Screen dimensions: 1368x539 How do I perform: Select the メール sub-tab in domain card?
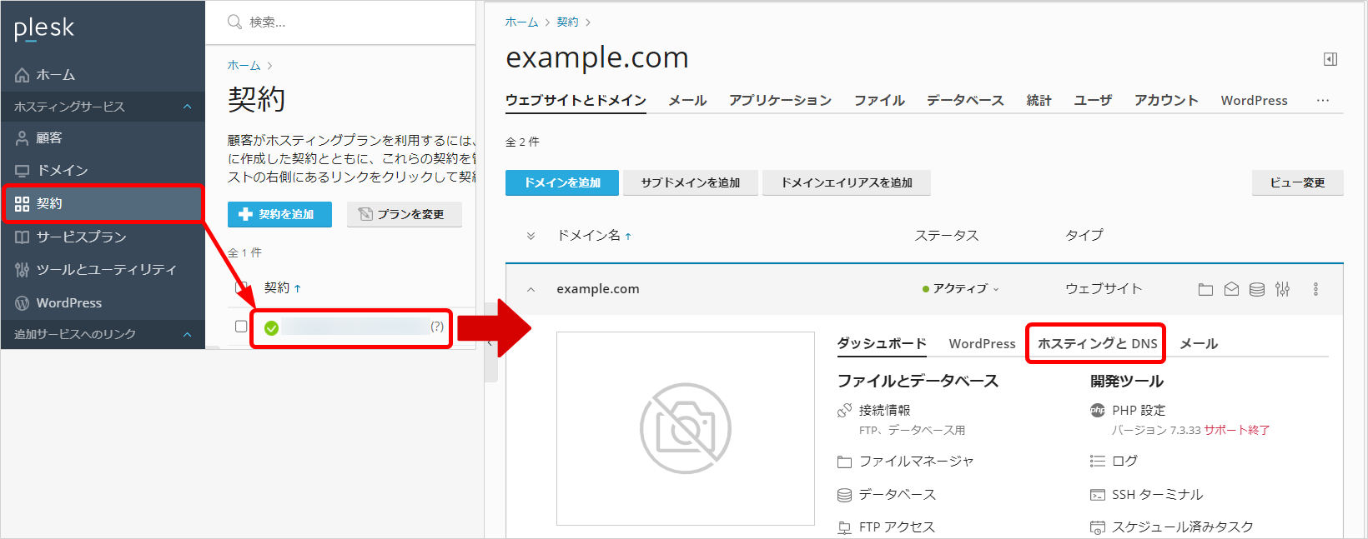tap(1199, 343)
